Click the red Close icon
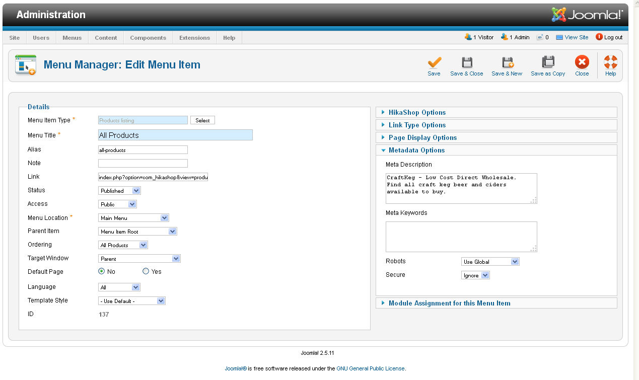The height and width of the screenshot is (380, 639). (582, 62)
